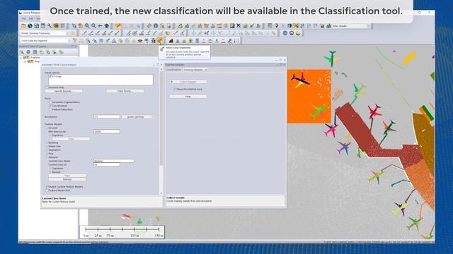
Task: Click the Resolution value input field
Action: pos(107,116)
